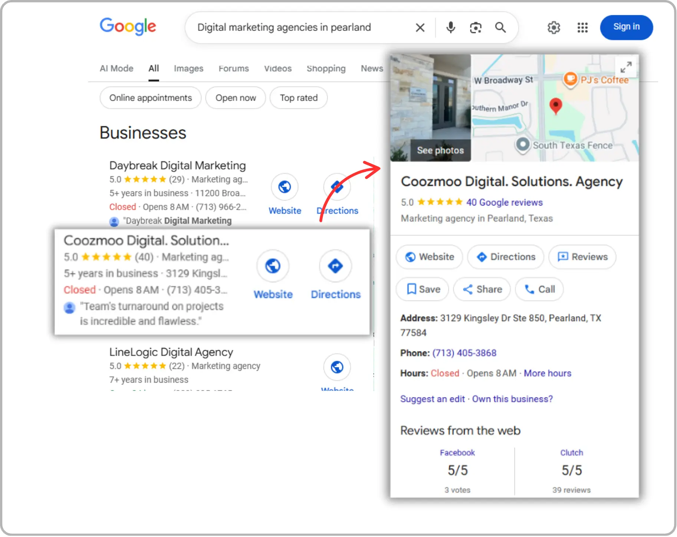Click the panel Directions button
Screen dimensions: 677x537
pos(506,257)
